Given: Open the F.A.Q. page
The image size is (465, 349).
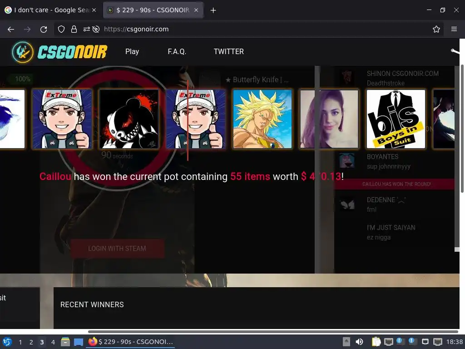Looking at the screenshot, I should [x=177, y=52].
